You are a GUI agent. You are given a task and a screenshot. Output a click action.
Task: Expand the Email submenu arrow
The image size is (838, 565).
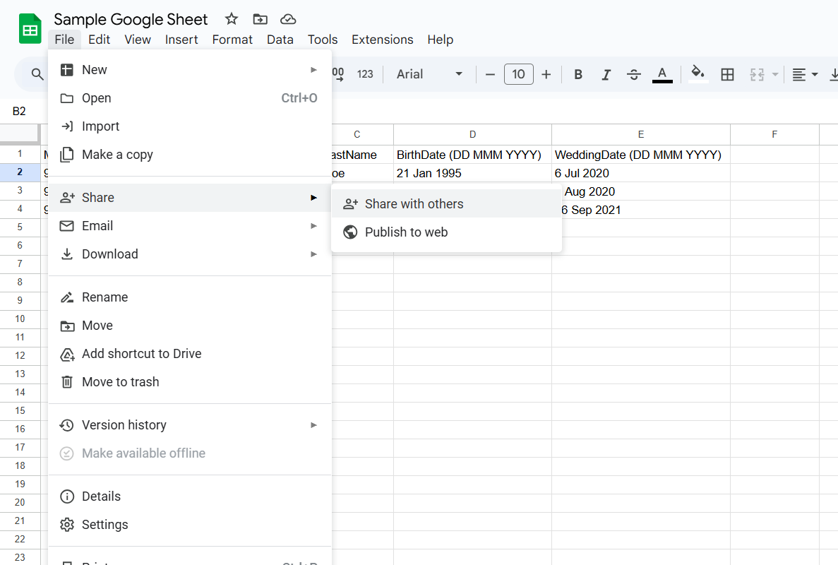[313, 226]
